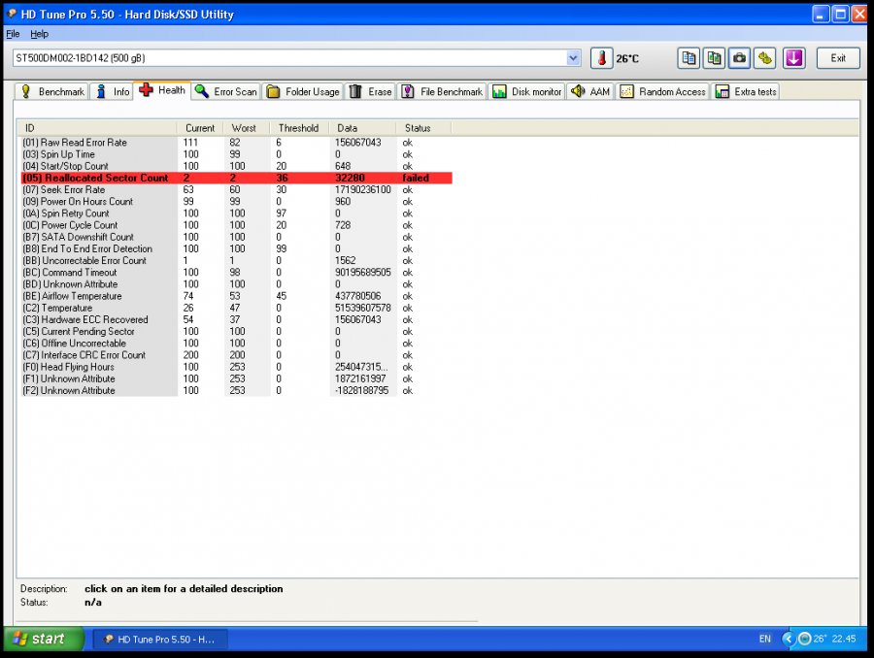Click the EN language indicator

tap(765, 639)
